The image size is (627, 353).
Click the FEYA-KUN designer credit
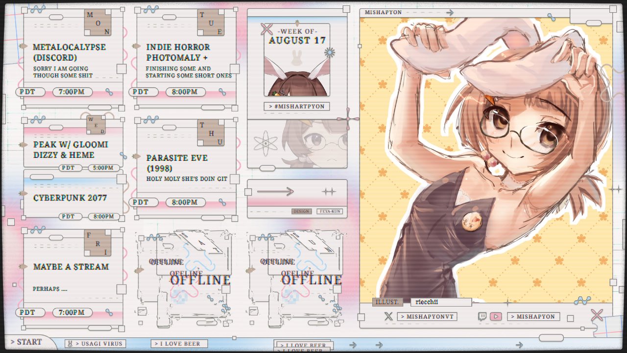pyautogui.click(x=330, y=211)
